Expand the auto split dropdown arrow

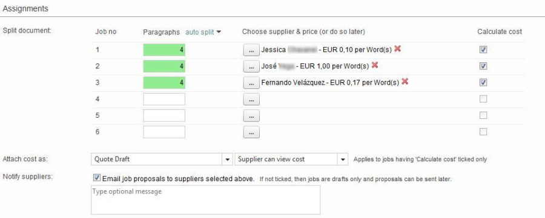coord(219,32)
